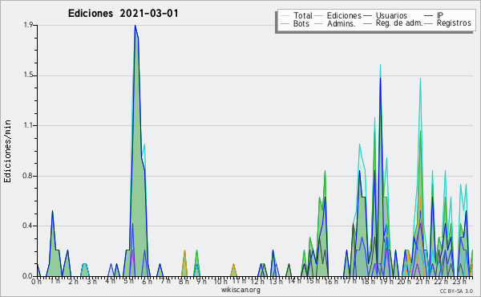Click the '23 h' x-axis label
This screenshot has height=297, width=481.
click(460, 281)
